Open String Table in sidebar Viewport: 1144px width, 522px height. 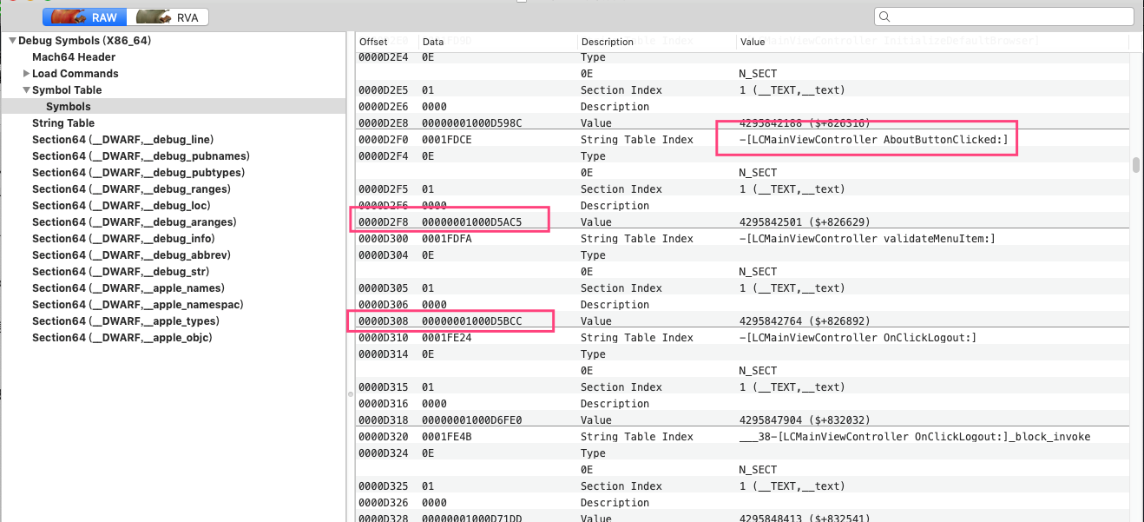[63, 123]
